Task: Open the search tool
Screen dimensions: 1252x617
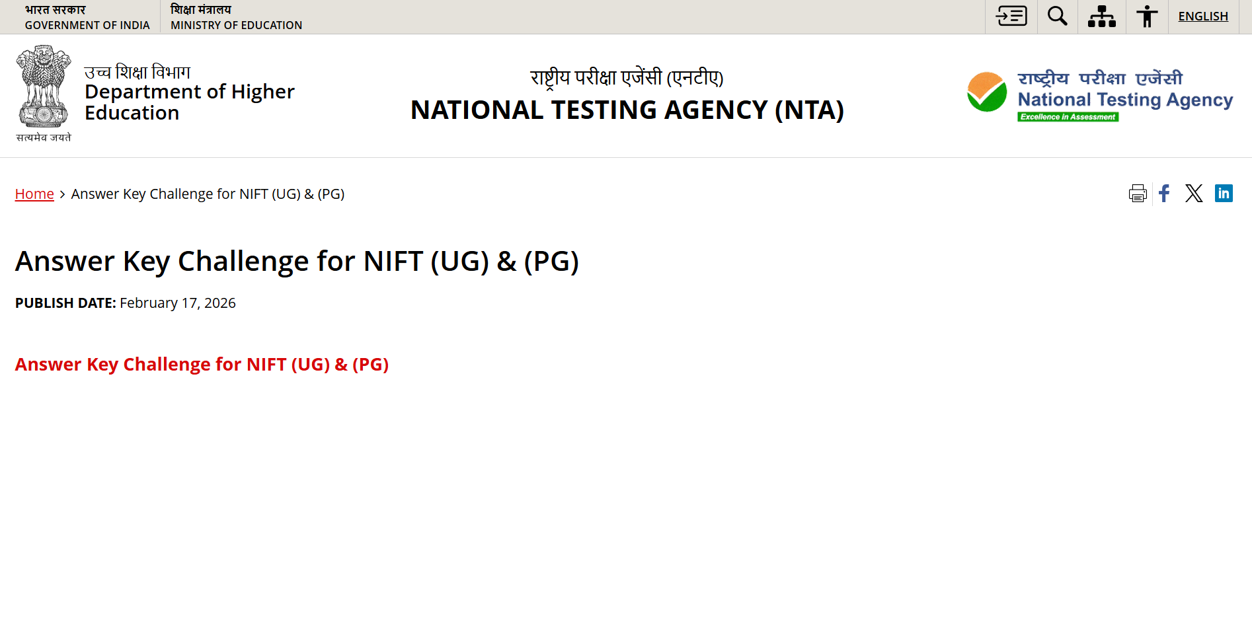Action: coord(1056,17)
